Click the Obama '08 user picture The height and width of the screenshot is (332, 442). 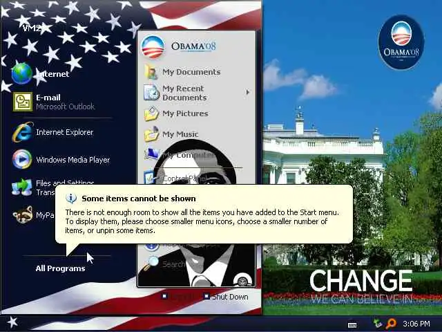[x=153, y=47]
